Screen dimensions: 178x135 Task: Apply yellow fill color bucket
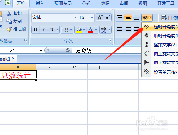pyautogui.click(x=79, y=30)
